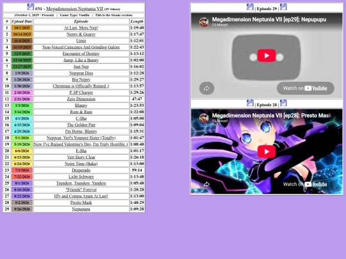Open episode link 'Big Nepsy'
Image resolution: width=346 pixels, height=259 pixels.
(x=81, y=80)
